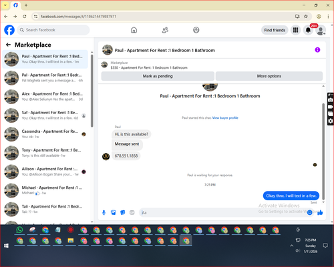
Task: Open Pal apartment conversation
Action: tap(45, 78)
